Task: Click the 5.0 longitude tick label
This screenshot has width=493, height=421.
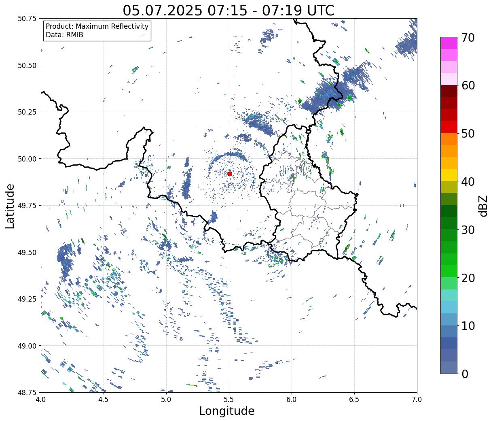Action: 166,400
